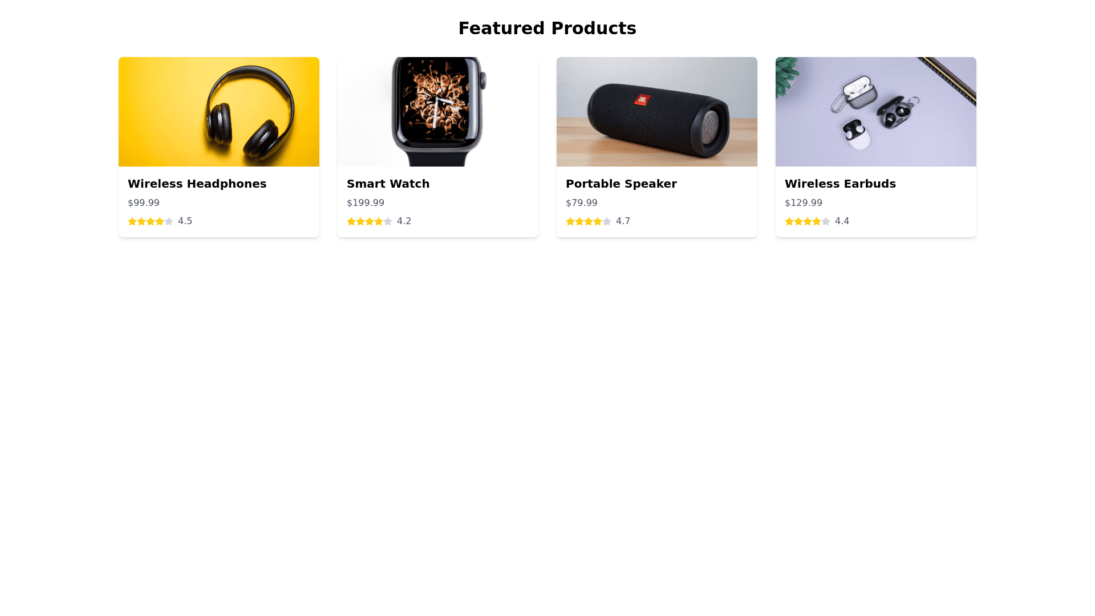Click first star of Wireless Earbuds rating
The height and width of the screenshot is (616, 1095).
tap(789, 221)
